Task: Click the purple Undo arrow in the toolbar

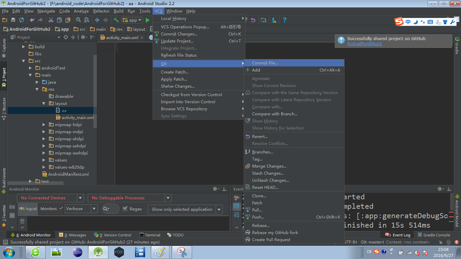Action: (x=32, y=20)
